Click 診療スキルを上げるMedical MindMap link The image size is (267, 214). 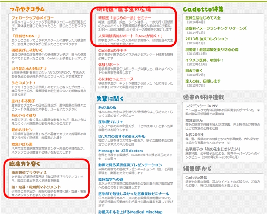click(130, 212)
